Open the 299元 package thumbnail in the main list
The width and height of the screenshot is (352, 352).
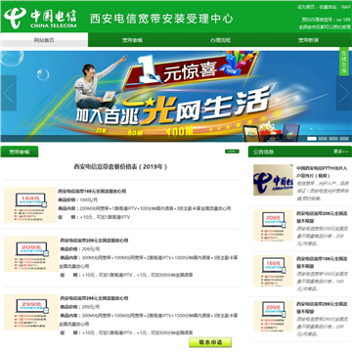pyautogui.click(x=31, y=312)
